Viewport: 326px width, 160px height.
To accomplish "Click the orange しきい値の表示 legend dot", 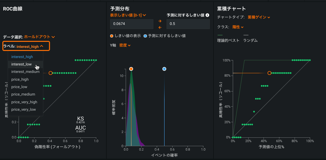I will coord(112,36).
